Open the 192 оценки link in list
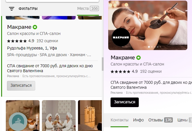The height and width of the screenshot is (131, 192). coord(47,41)
